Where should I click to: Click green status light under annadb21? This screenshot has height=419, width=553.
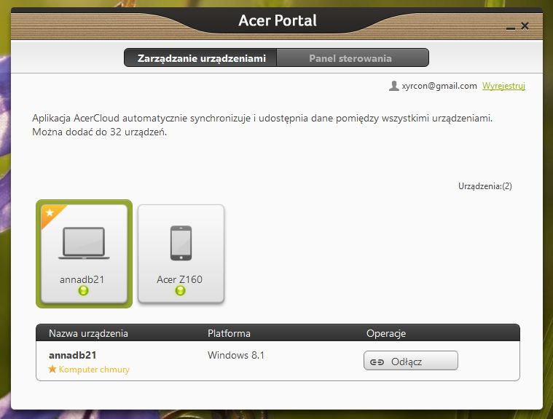(83, 291)
